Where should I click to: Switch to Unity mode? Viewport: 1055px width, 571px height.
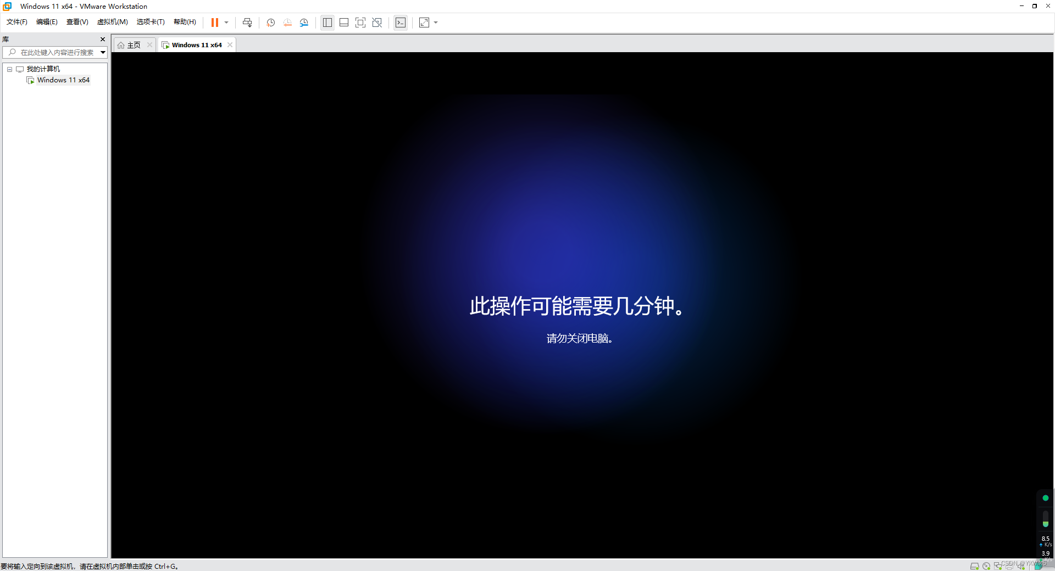tap(377, 23)
